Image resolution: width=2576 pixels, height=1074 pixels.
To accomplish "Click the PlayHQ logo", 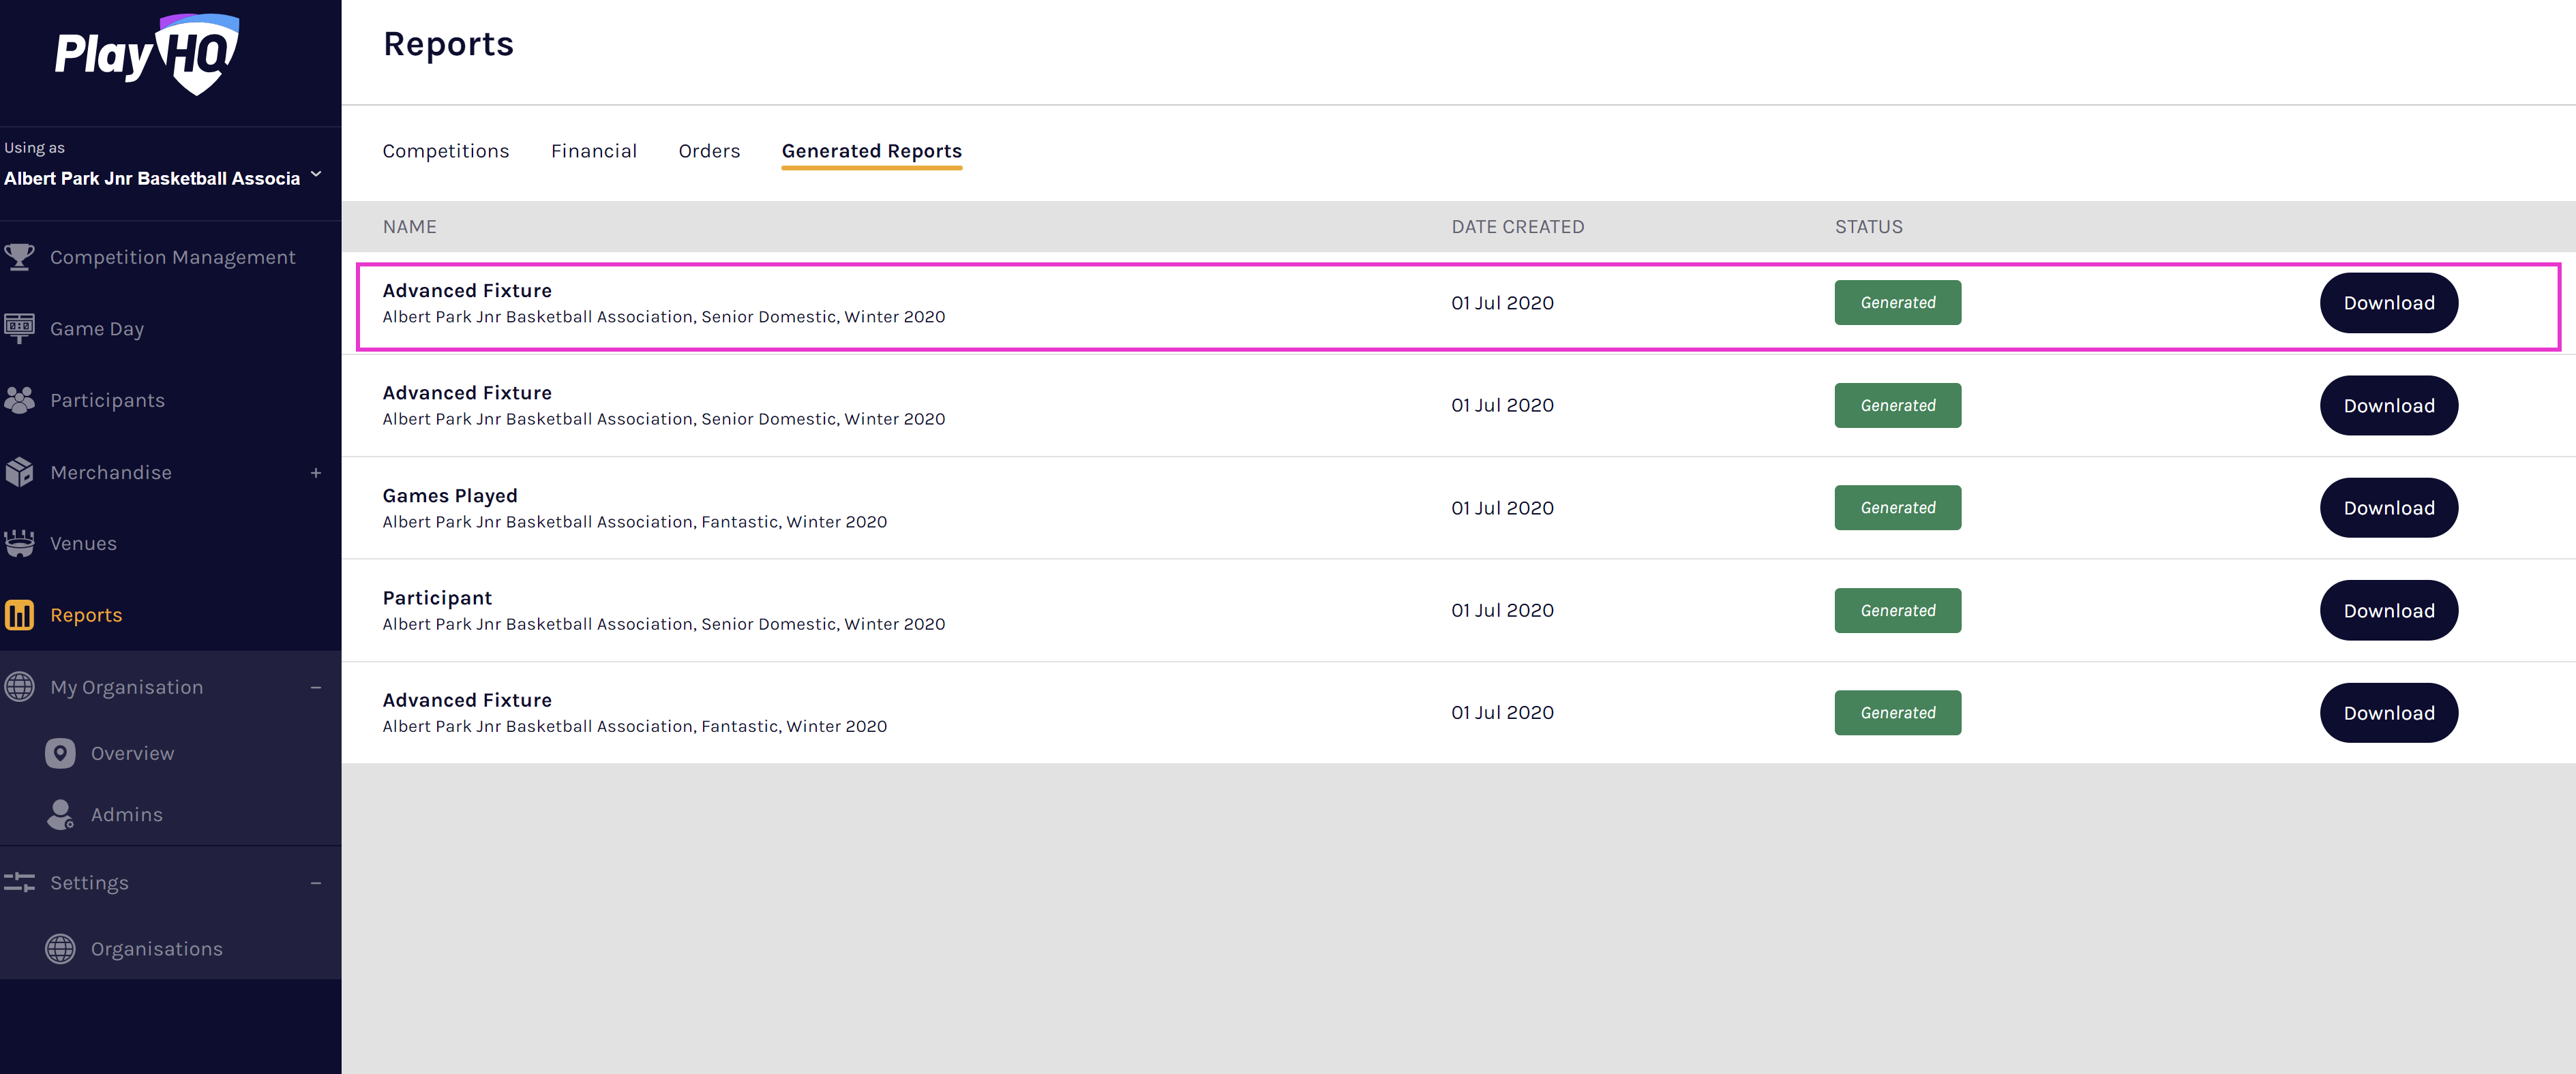I will click(147, 54).
